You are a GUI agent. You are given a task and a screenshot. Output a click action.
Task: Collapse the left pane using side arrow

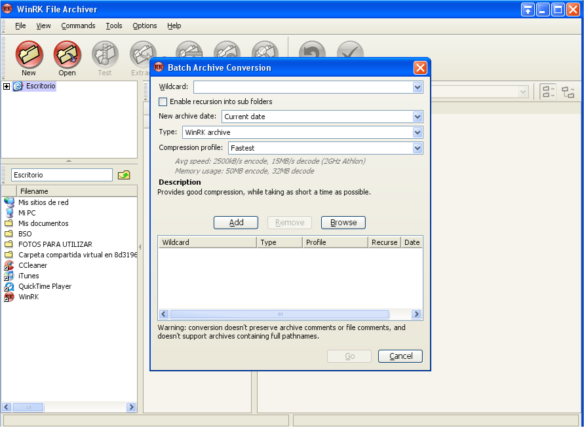(x=140, y=246)
